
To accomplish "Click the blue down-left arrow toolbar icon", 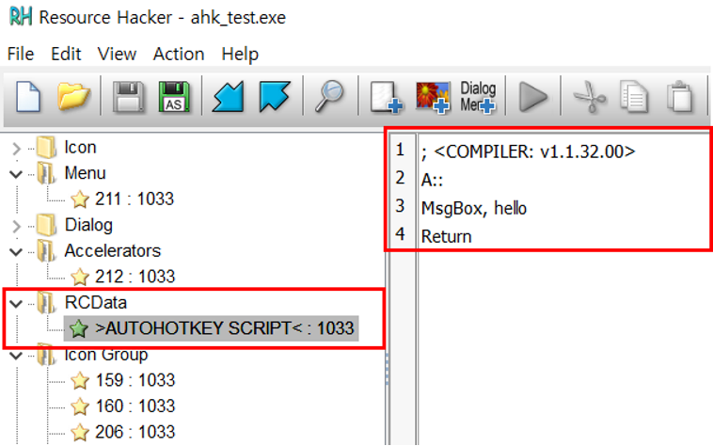I will (229, 96).
